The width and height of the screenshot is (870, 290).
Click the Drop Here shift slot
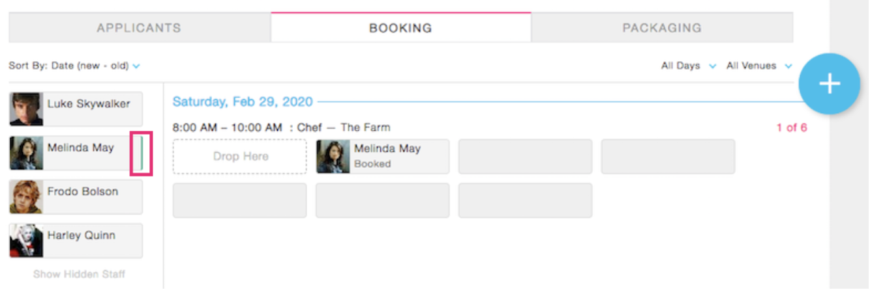click(240, 157)
